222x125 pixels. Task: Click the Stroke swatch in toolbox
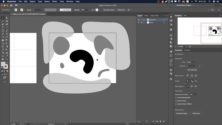[x=6, y=66]
